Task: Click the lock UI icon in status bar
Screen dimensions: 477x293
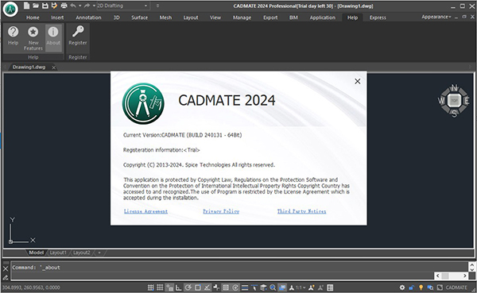Action: 411,287
